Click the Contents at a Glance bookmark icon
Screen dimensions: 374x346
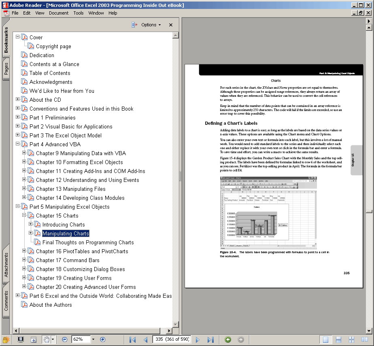point(24,64)
